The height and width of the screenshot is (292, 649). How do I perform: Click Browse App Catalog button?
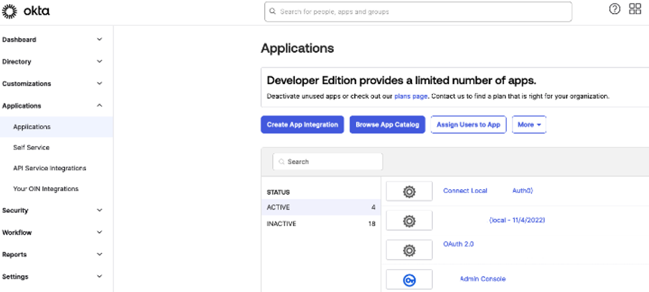[x=387, y=124]
